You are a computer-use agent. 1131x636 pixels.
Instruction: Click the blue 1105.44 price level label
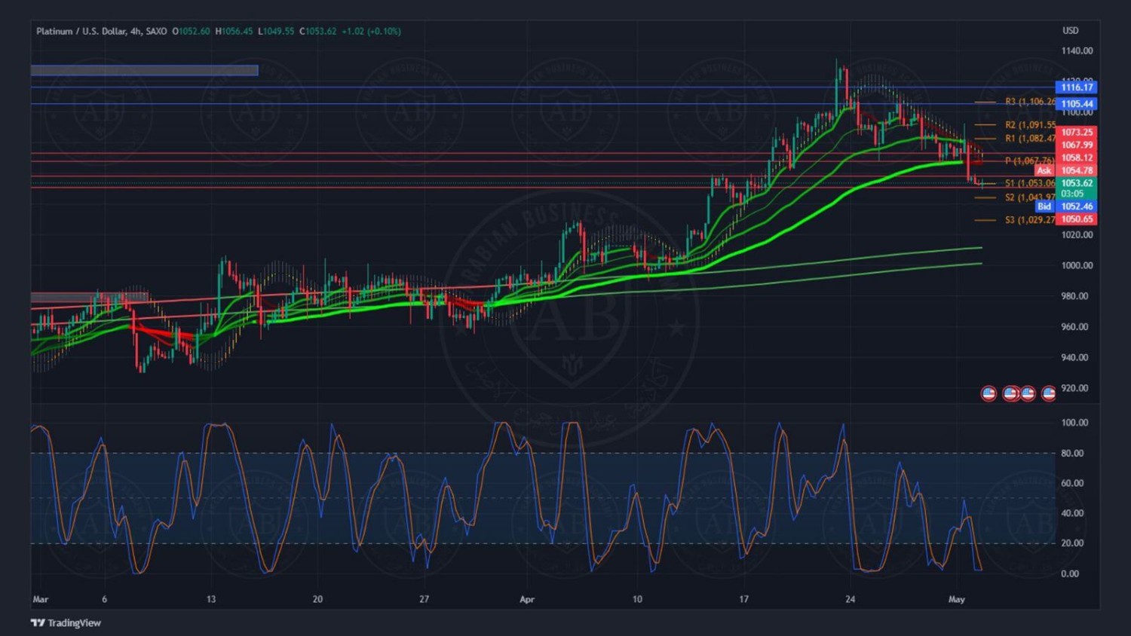[x=1076, y=104]
